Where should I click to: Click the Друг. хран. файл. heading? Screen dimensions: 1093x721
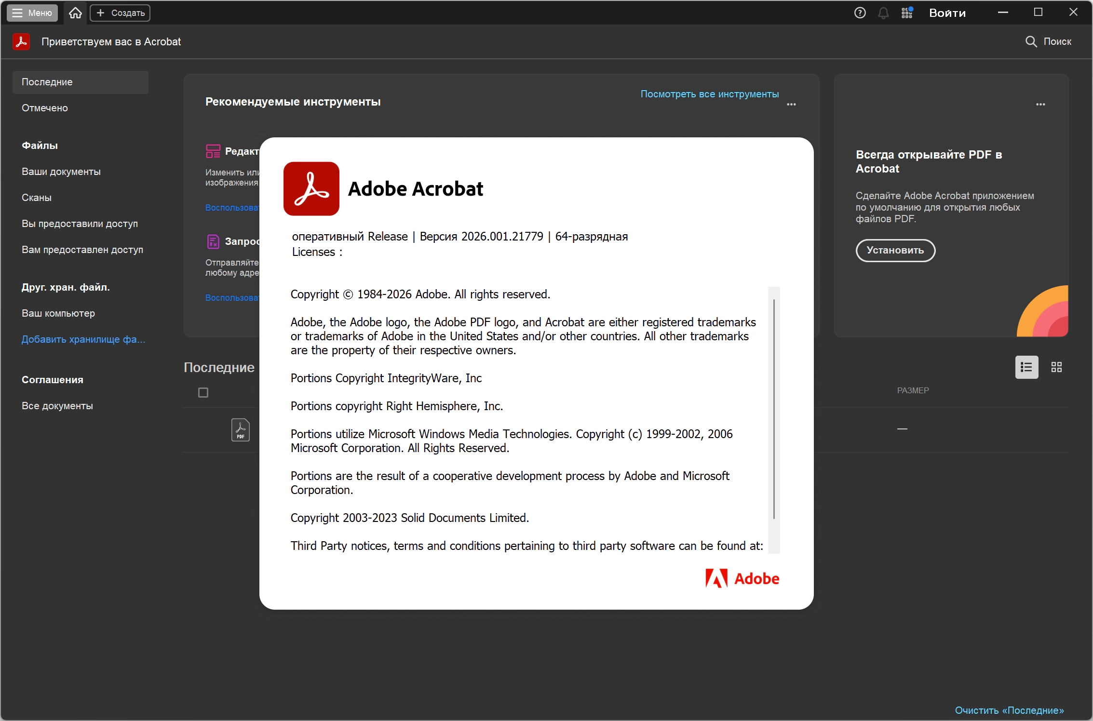click(x=66, y=287)
